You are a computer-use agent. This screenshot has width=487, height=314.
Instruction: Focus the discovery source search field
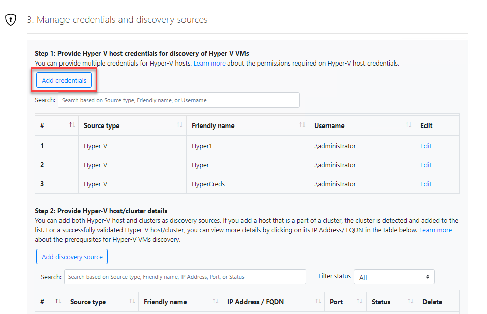coord(185,277)
